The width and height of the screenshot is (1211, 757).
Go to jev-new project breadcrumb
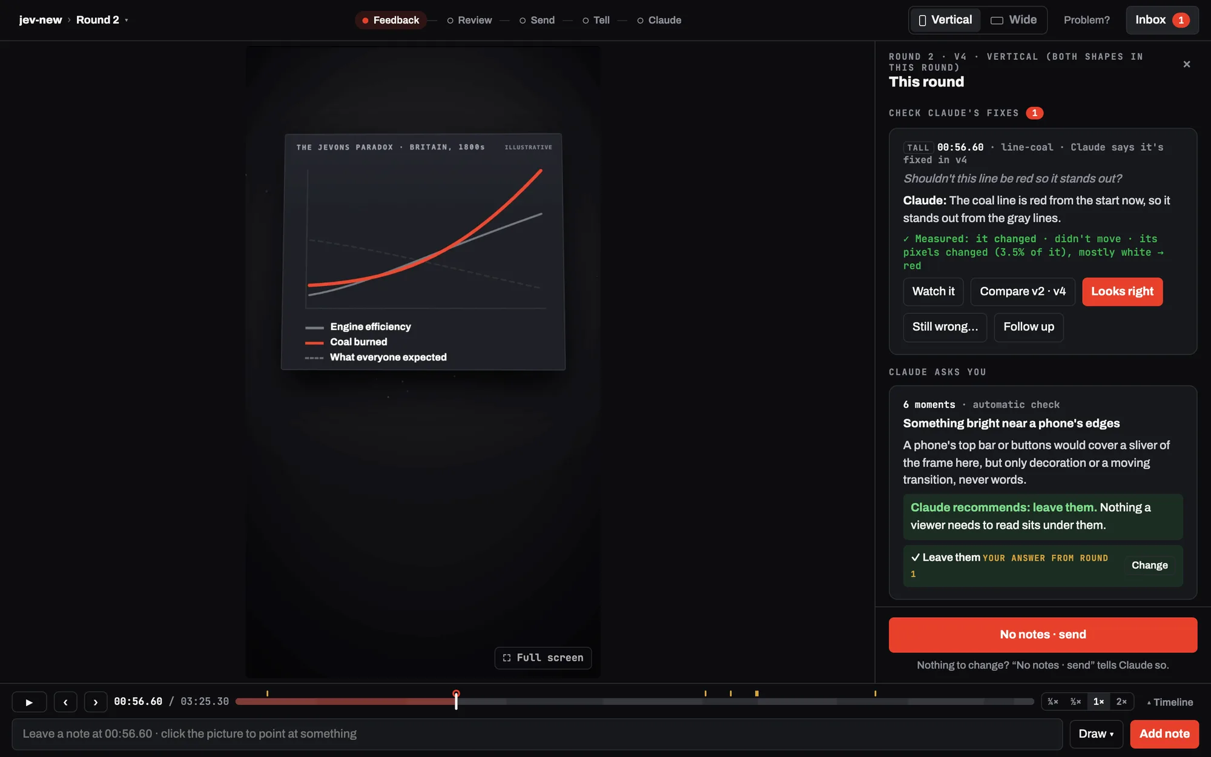[x=41, y=20]
